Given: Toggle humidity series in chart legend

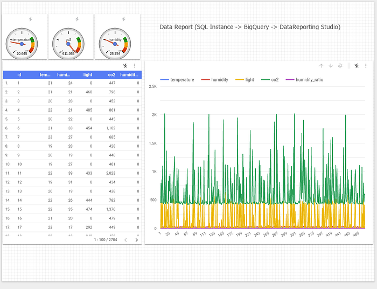Looking at the screenshot, I should 215,80.
